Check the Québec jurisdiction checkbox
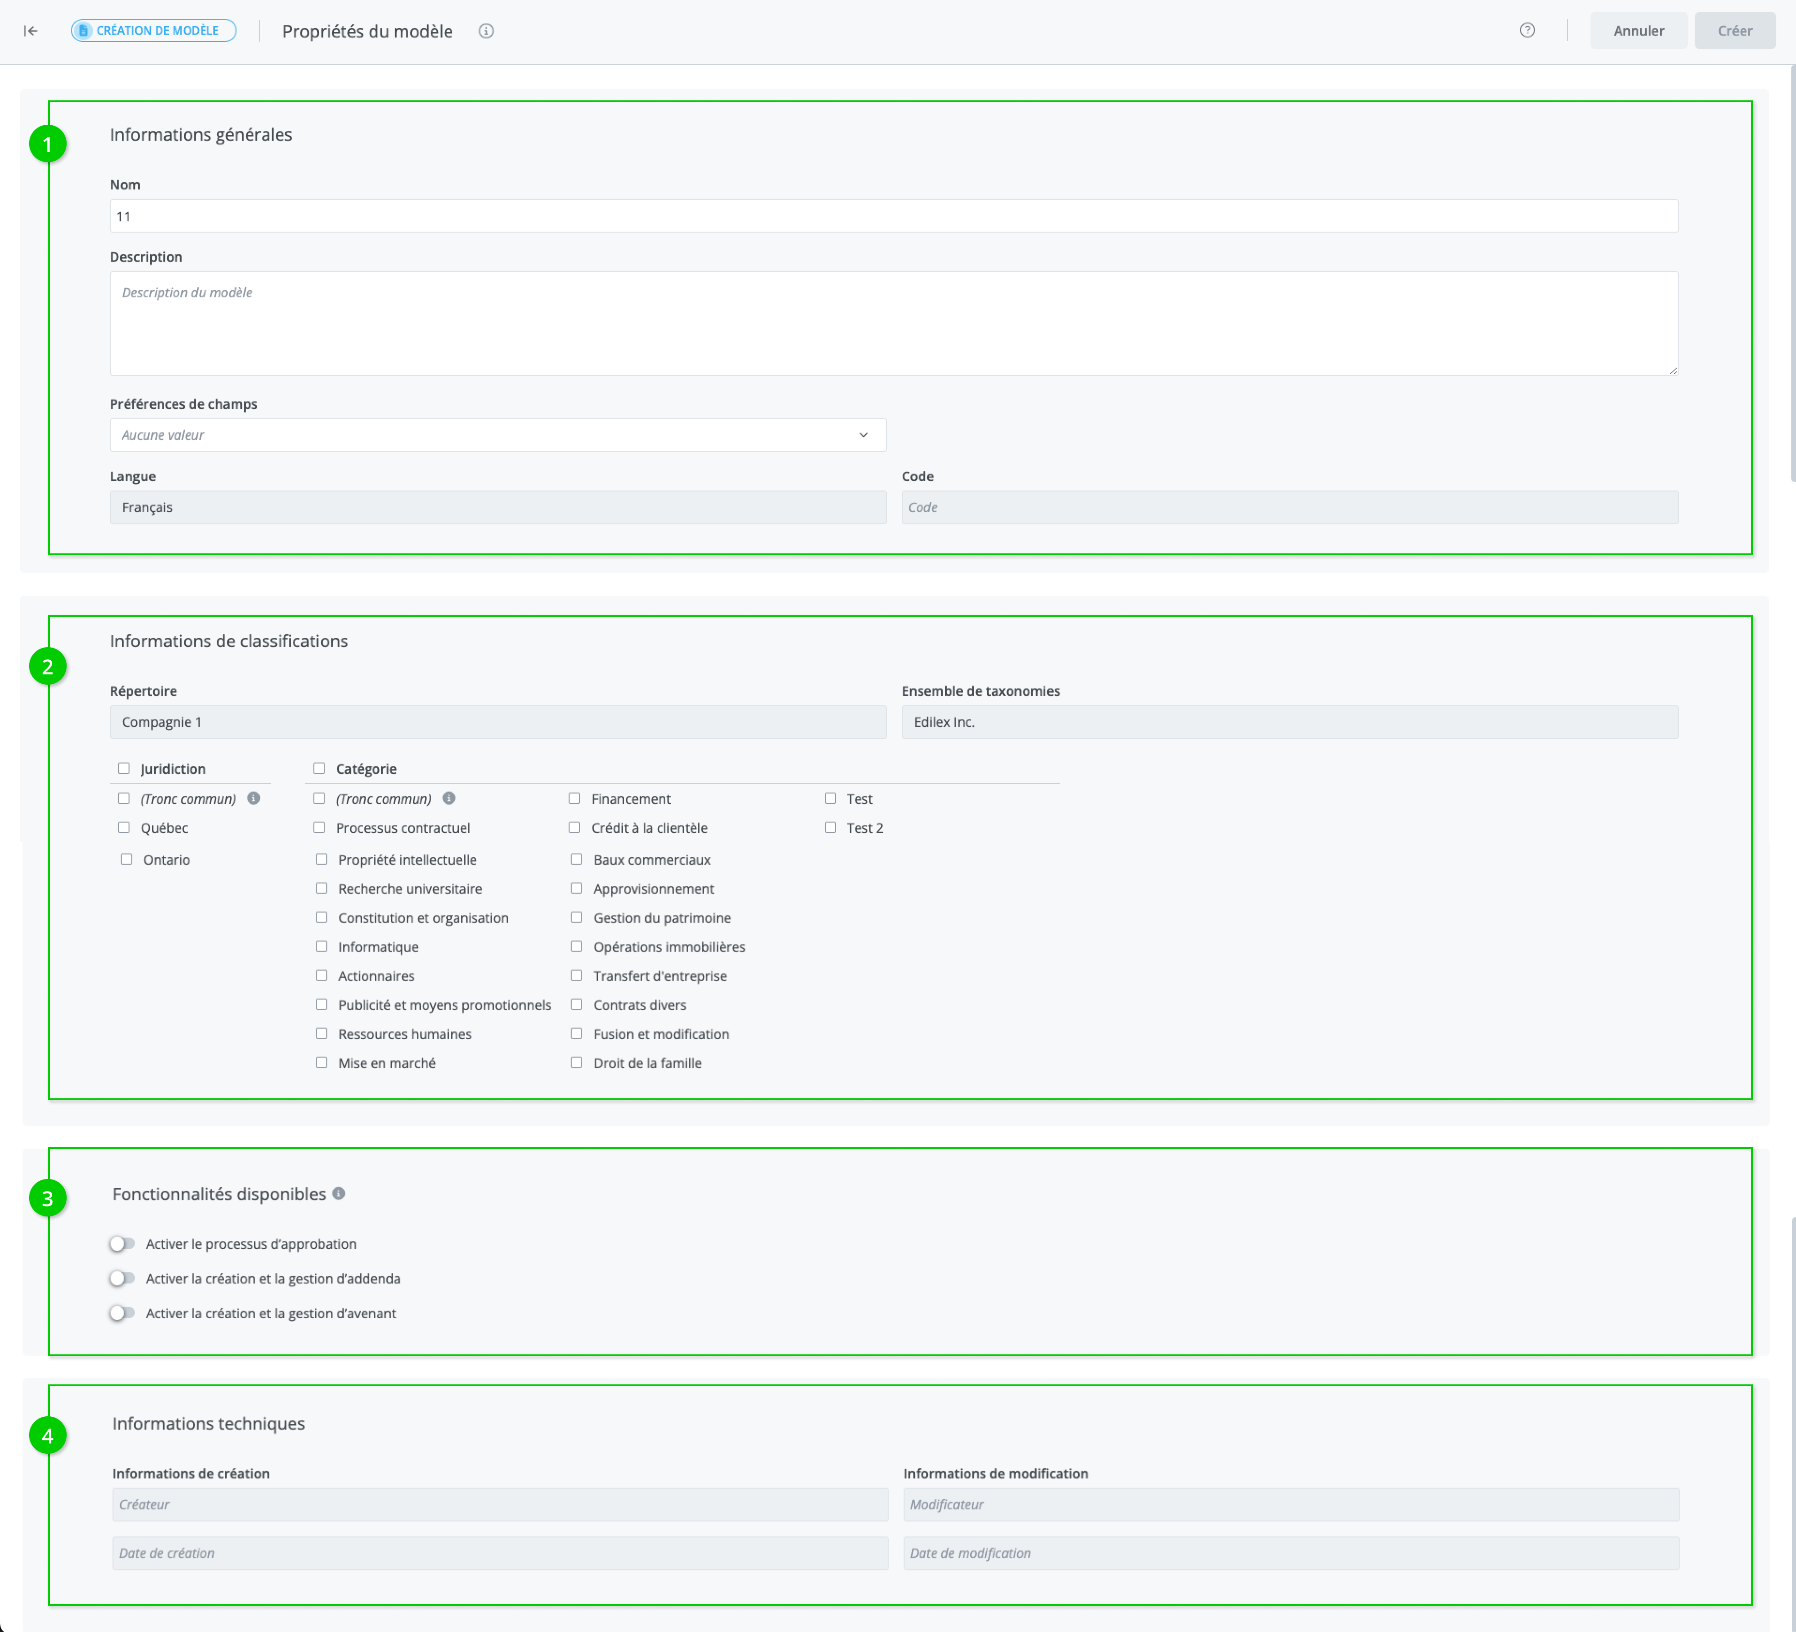The width and height of the screenshot is (1796, 1632). (124, 828)
